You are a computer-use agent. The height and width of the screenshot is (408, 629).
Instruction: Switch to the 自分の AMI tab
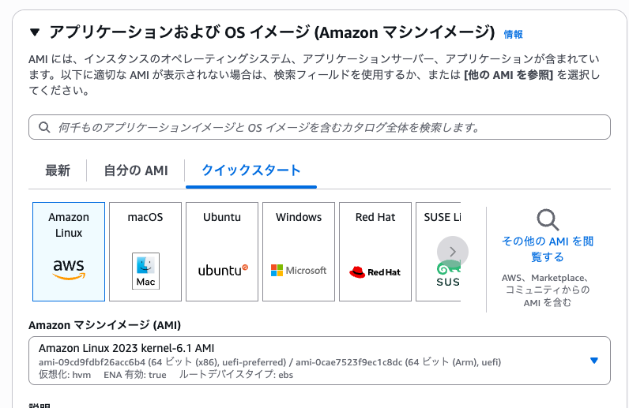(x=136, y=170)
